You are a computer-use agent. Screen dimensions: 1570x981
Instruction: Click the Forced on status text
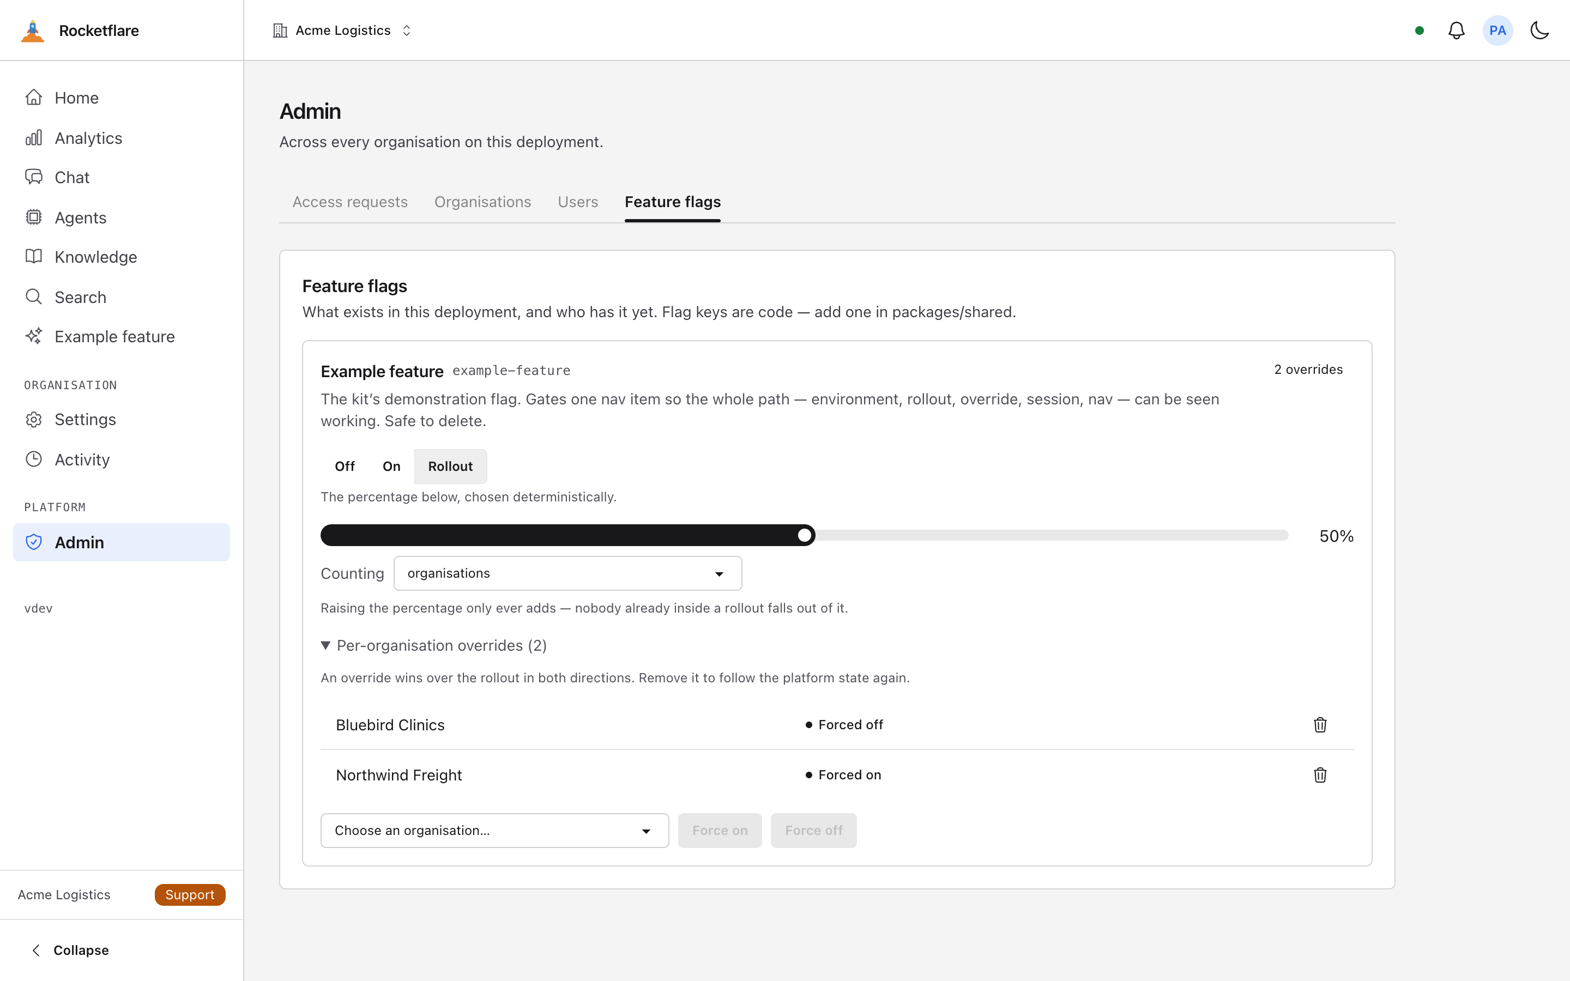[849, 774]
